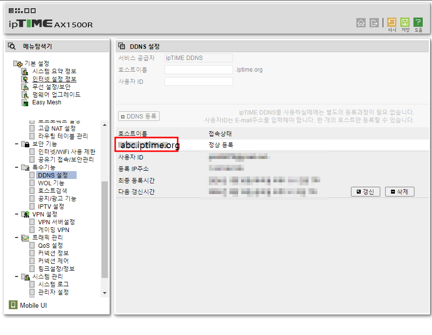Select 게이밍 VPN tree item

pos(53,230)
